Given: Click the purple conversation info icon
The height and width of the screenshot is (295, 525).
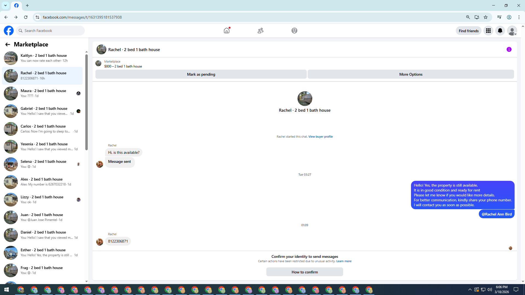Looking at the screenshot, I should click(x=509, y=49).
